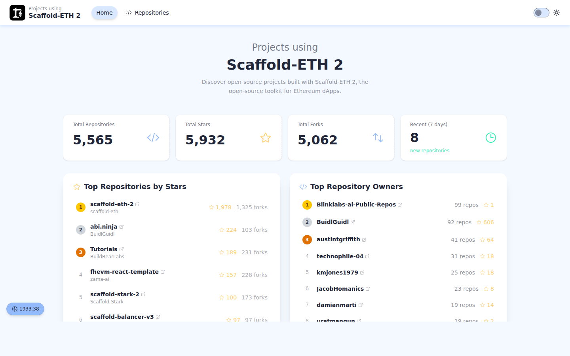
Task: Click the star icon beside Top Repositories by Stars
Action: point(77,187)
